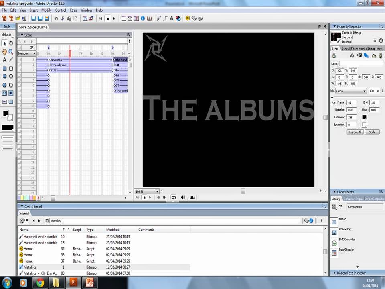Toggle channel 1 visibility in Score

coord(20,60)
